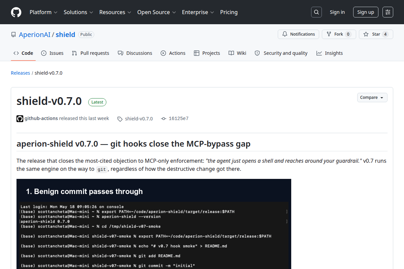Click the GitHub logo icon
The width and height of the screenshot is (404, 269).
coord(16,12)
